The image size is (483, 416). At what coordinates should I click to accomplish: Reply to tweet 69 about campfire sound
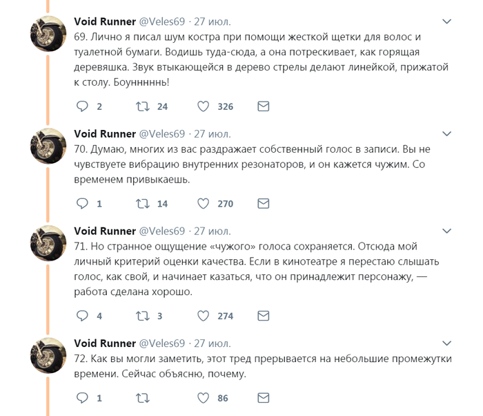coord(82,106)
